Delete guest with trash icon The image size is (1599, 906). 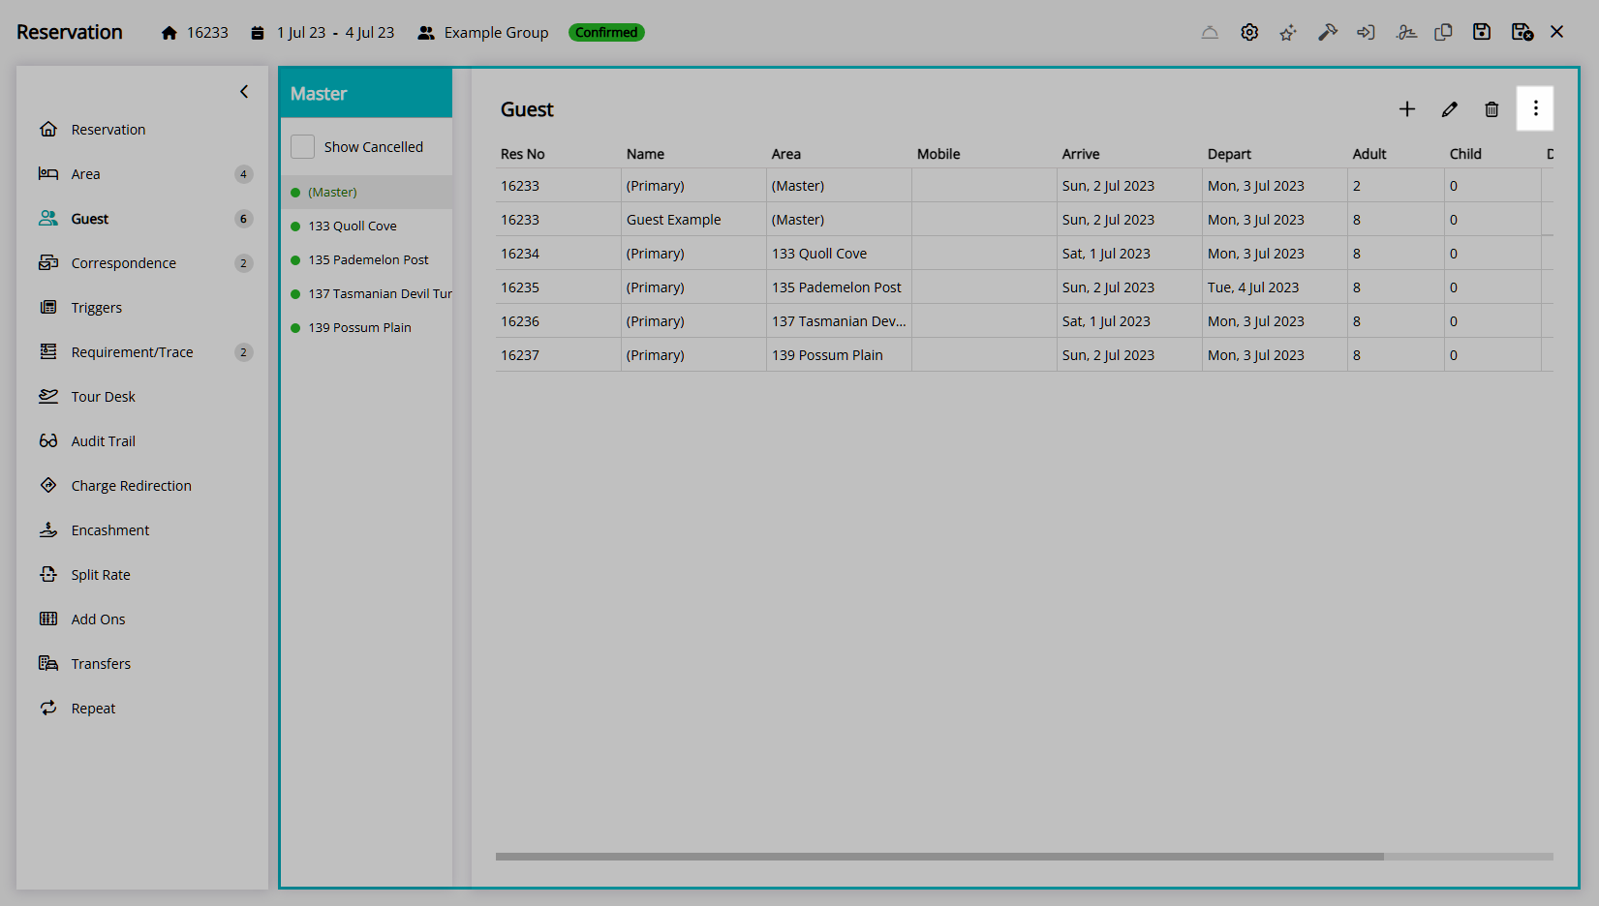pos(1491,109)
